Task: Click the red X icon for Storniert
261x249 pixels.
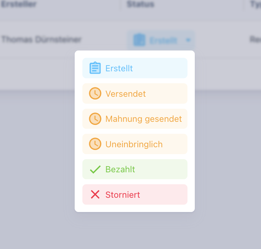Action: coord(95,195)
